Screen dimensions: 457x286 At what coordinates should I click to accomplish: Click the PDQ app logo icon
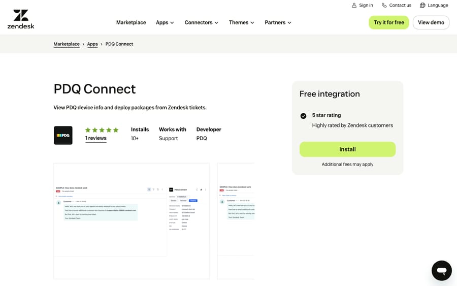(63, 135)
